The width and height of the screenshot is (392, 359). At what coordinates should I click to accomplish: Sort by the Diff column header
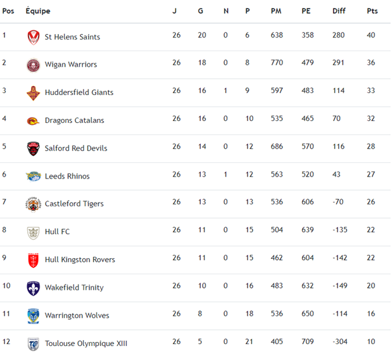339,11
